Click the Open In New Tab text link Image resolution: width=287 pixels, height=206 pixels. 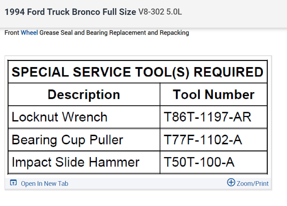click(x=44, y=183)
